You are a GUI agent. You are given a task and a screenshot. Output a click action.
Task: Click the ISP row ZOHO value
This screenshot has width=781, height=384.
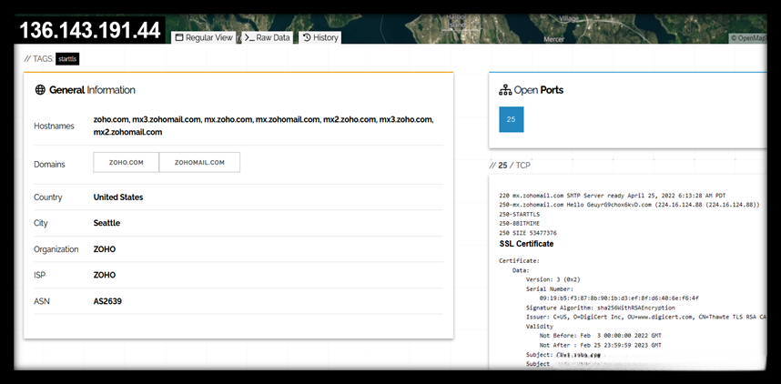(105, 275)
